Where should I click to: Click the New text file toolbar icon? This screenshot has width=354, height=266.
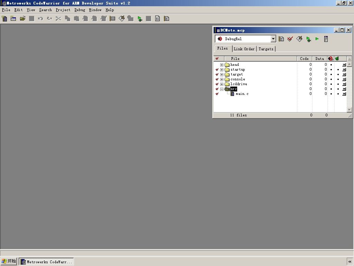4,19
